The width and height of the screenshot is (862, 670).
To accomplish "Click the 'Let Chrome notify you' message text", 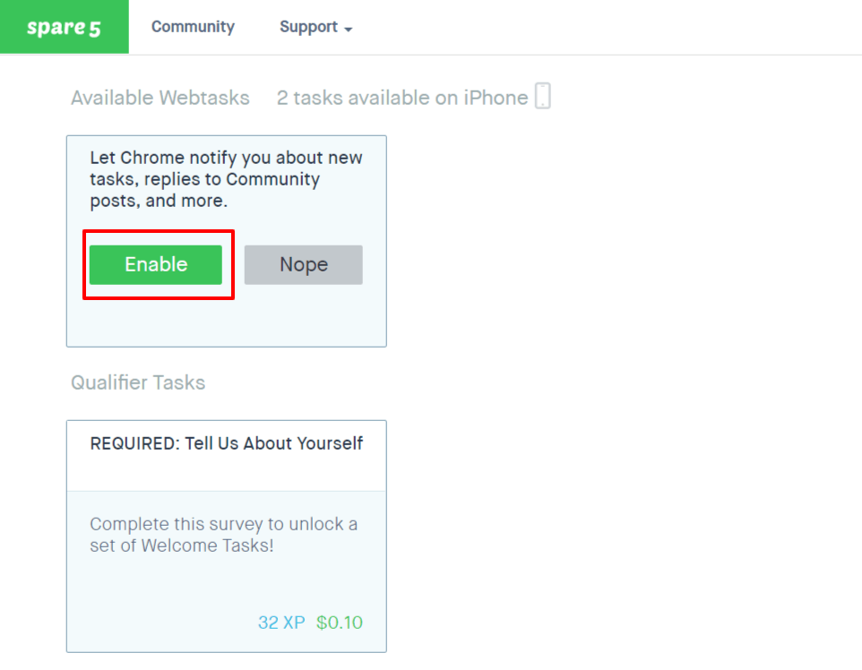I will tap(226, 179).
